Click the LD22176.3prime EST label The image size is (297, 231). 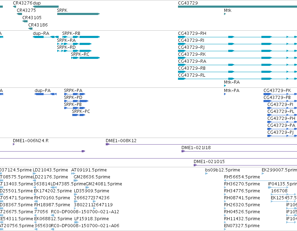click(50, 177)
